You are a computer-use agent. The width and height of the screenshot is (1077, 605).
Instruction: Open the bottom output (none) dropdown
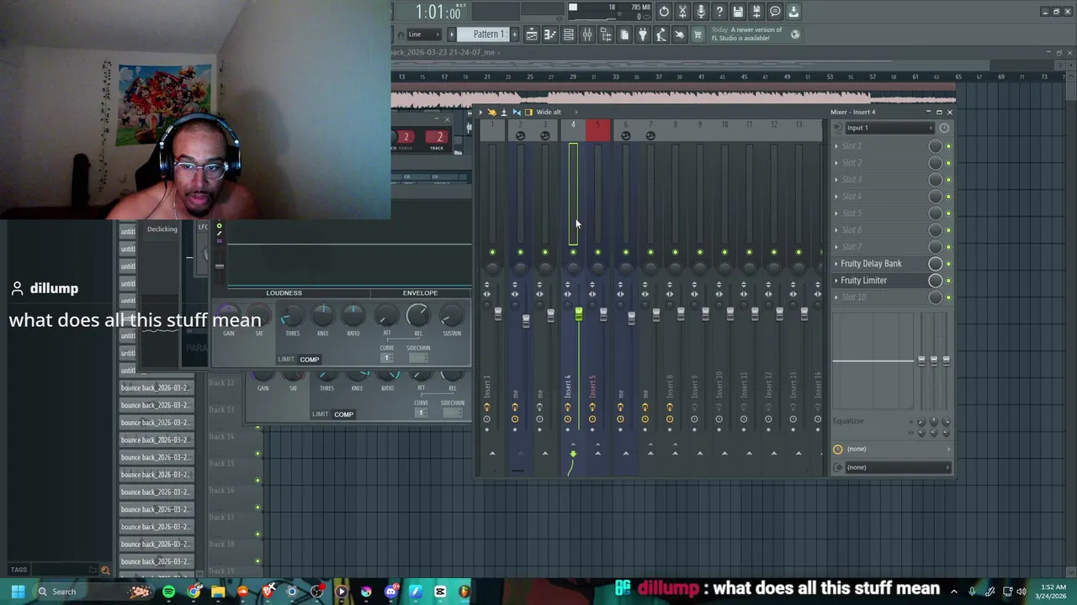click(898, 467)
